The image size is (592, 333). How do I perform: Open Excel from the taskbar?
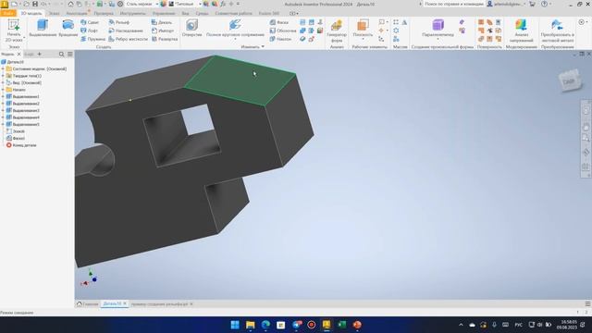point(341,325)
